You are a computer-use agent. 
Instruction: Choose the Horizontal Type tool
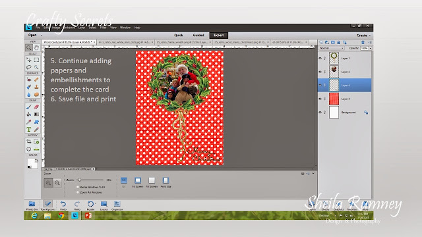28,130
